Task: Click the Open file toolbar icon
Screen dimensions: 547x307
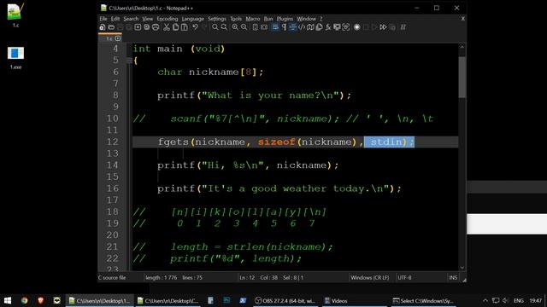Action: click(x=111, y=27)
